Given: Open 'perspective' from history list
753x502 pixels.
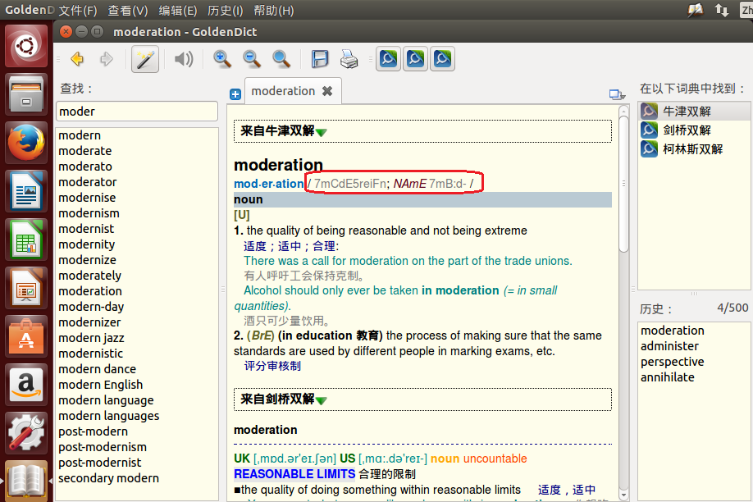Looking at the screenshot, I should tap(673, 362).
